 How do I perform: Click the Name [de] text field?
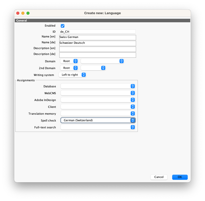point(97,43)
